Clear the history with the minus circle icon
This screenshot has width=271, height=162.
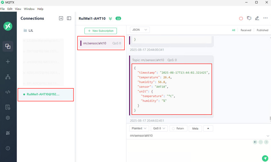tap(261, 142)
